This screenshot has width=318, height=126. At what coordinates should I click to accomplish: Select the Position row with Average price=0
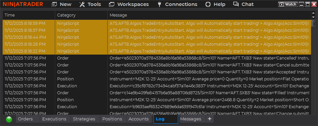click(157, 79)
